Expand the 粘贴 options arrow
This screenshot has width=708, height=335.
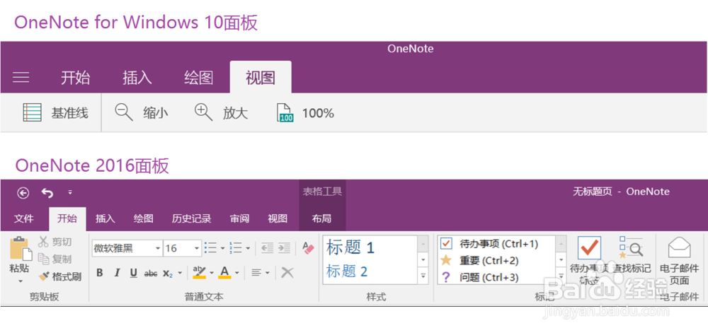point(21,281)
